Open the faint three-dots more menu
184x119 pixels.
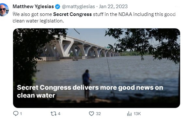pyautogui.click(x=177, y=7)
